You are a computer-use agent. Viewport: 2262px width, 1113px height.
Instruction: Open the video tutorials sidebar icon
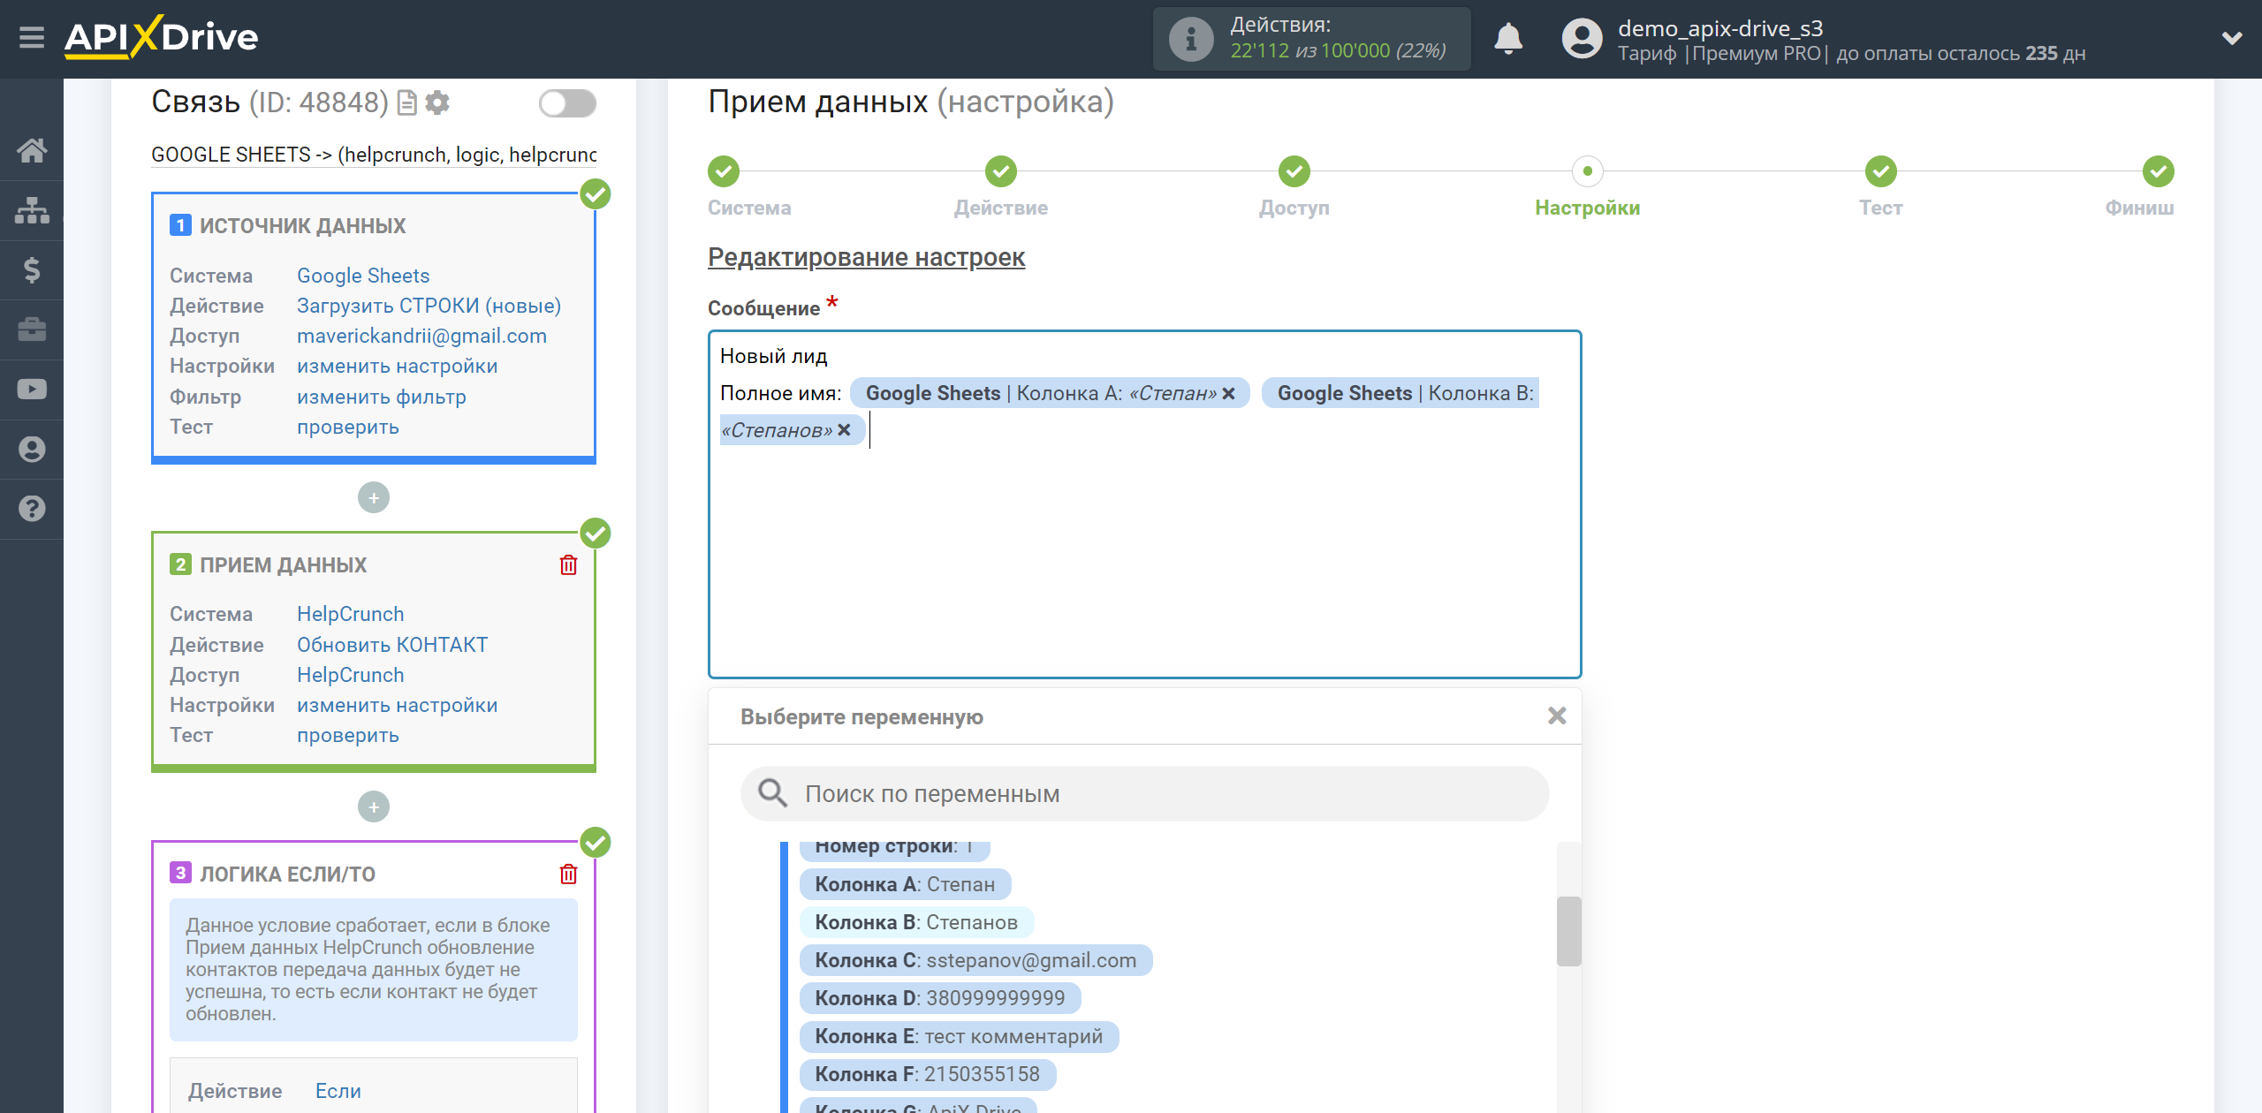click(32, 390)
